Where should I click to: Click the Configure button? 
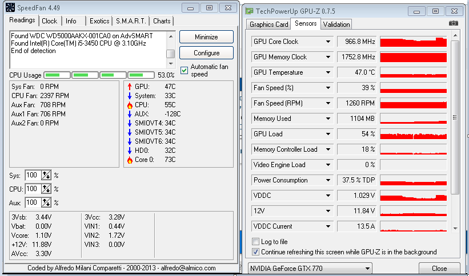coord(206,53)
